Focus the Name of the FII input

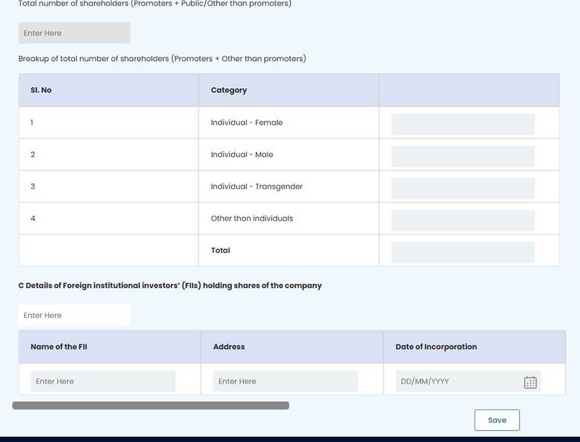click(x=103, y=381)
